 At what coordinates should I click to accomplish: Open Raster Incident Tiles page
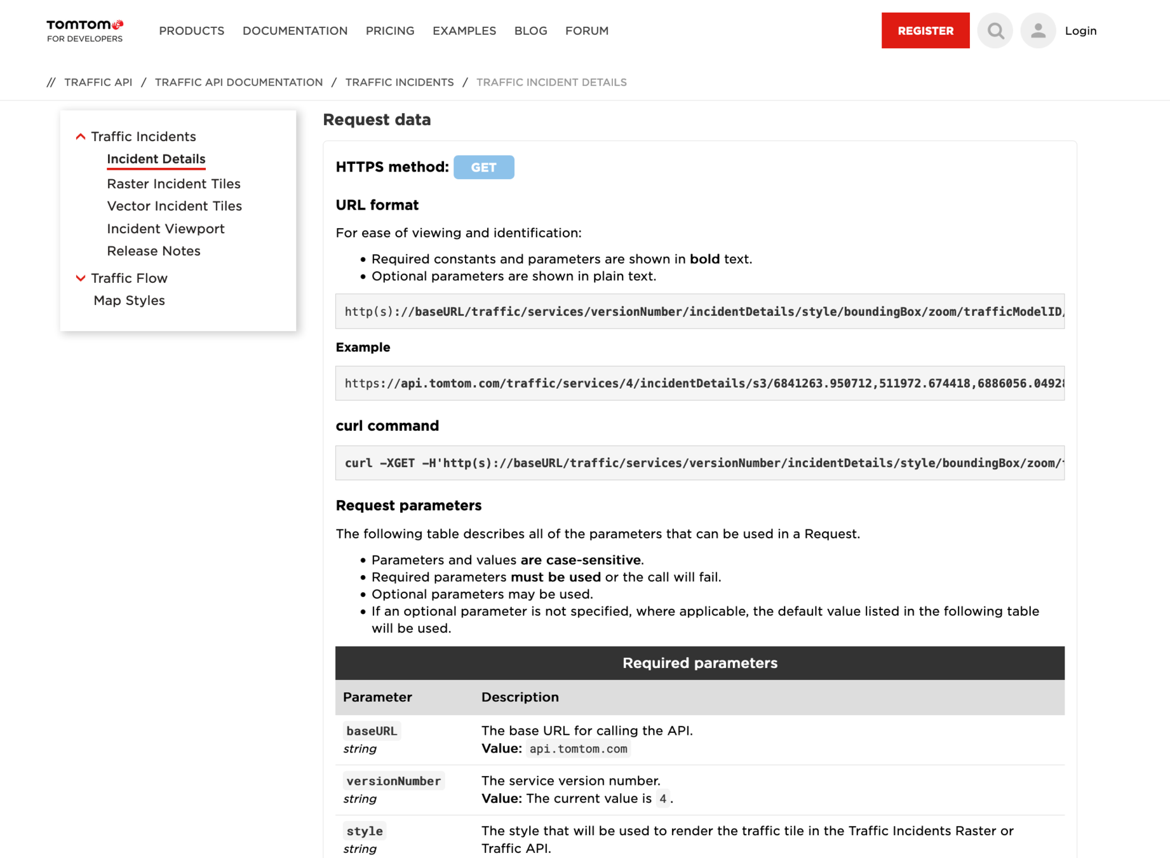click(x=174, y=184)
